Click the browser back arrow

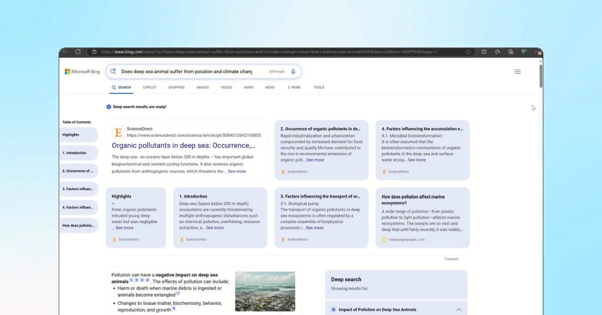point(65,52)
